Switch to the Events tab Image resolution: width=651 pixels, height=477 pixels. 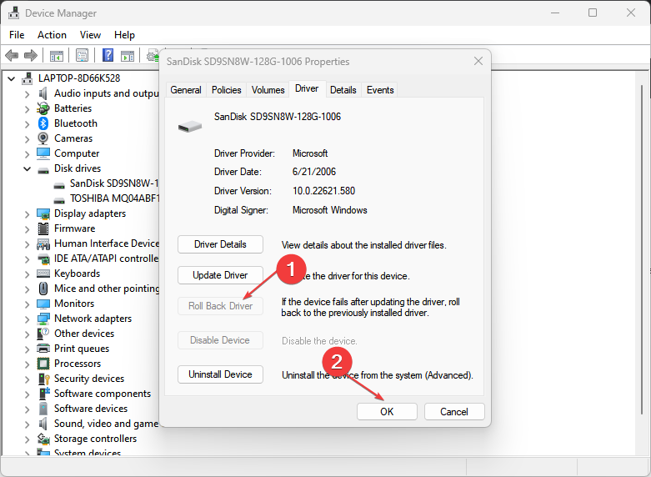380,90
